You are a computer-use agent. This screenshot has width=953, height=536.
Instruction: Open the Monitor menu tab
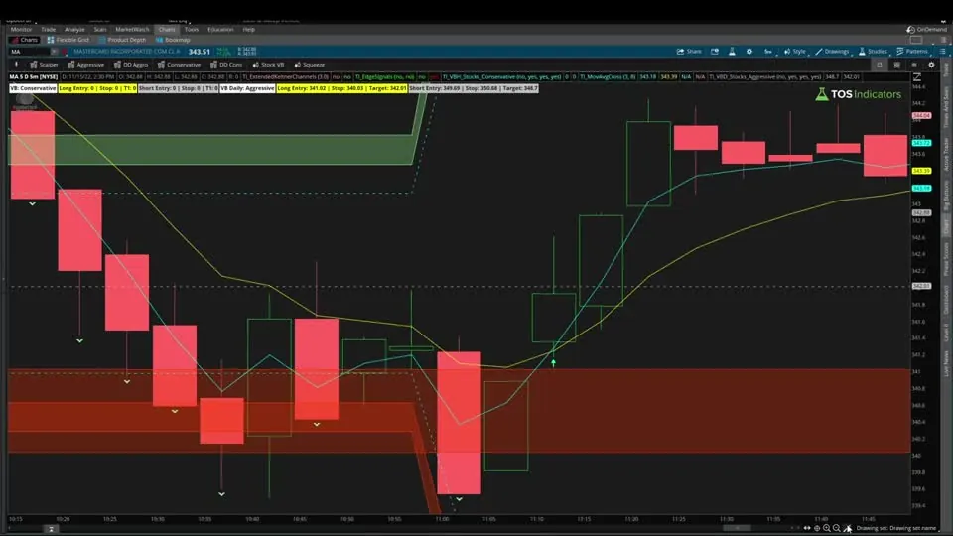coord(21,29)
